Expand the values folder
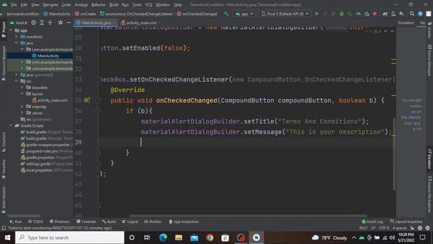Viewport: 433px width, 244px height. 22,113
